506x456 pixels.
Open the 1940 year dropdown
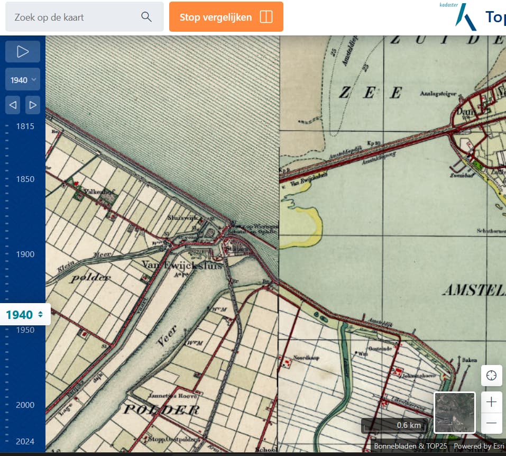[23, 80]
